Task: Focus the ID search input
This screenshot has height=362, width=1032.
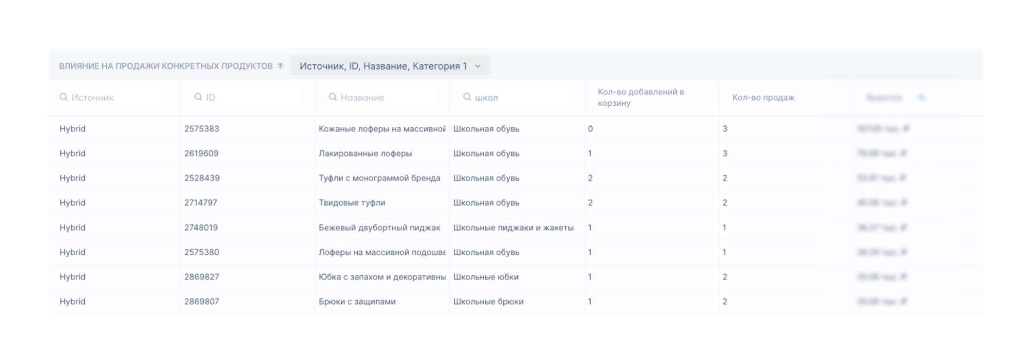Action: click(x=250, y=97)
